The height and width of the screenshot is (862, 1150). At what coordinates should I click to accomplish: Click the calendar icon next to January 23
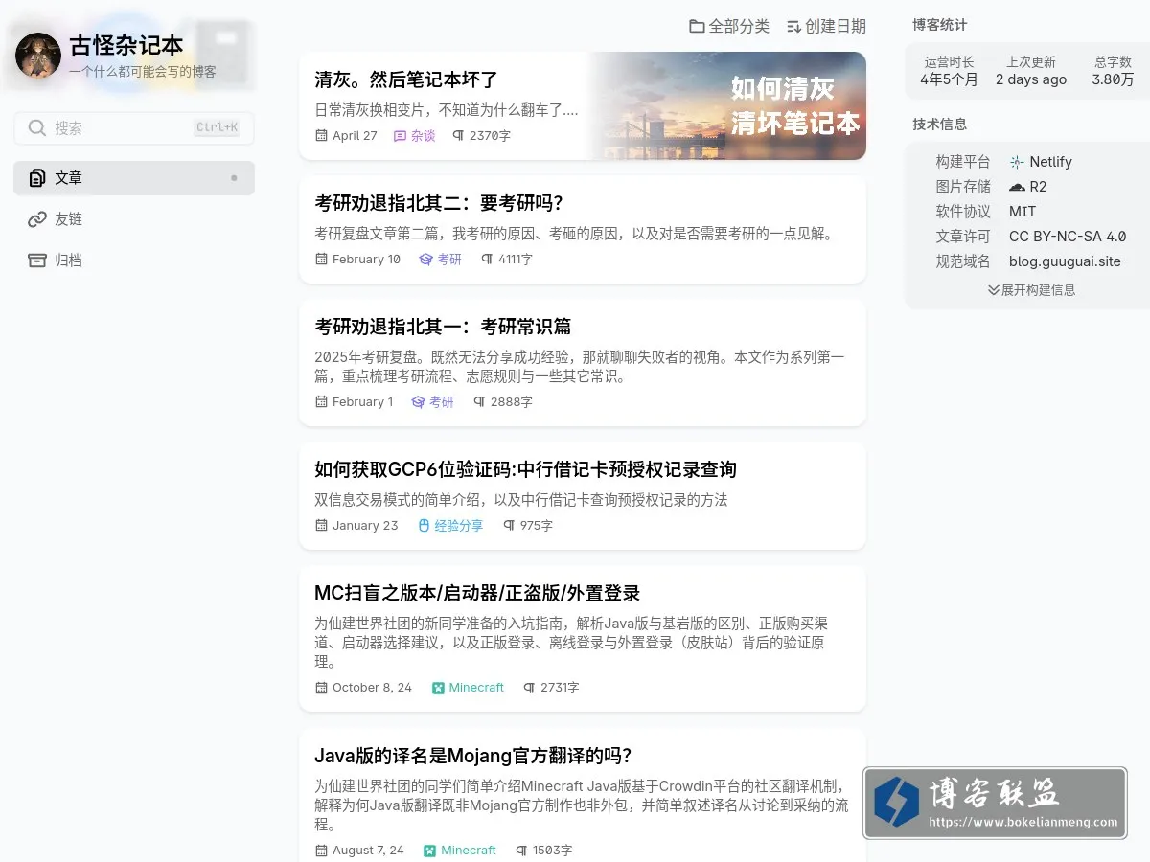321,526
